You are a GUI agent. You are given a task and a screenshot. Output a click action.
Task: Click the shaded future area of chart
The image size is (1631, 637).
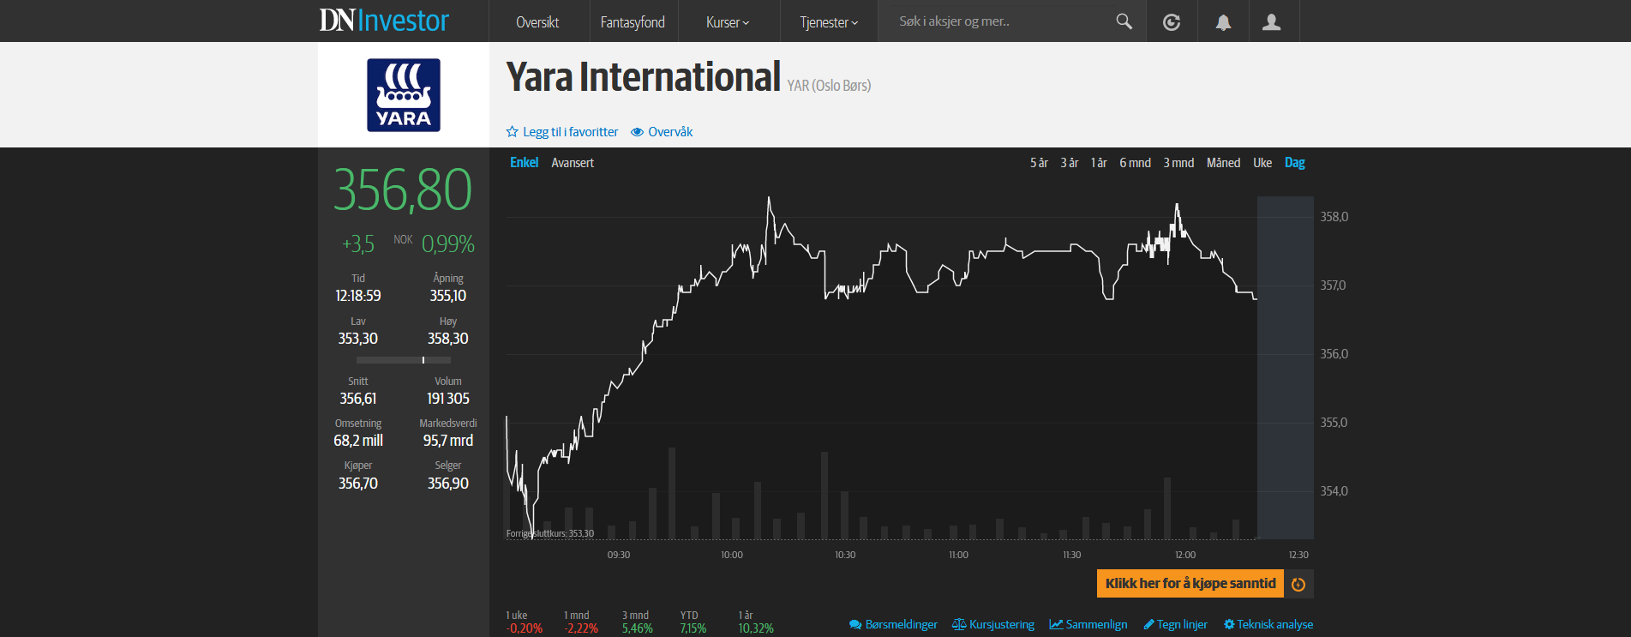(x=1285, y=367)
